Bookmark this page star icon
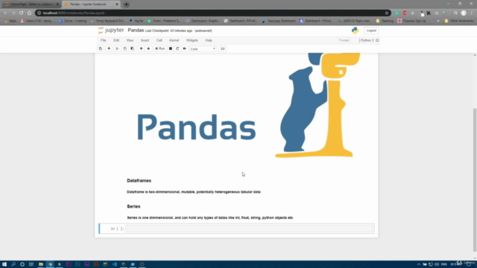Screen dimensions: 477x268 [387, 13]
